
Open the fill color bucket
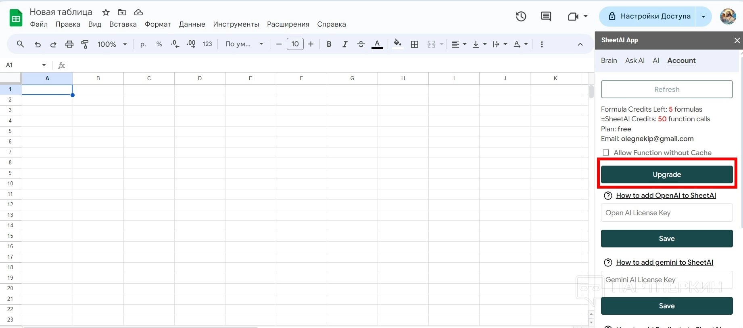tap(397, 44)
